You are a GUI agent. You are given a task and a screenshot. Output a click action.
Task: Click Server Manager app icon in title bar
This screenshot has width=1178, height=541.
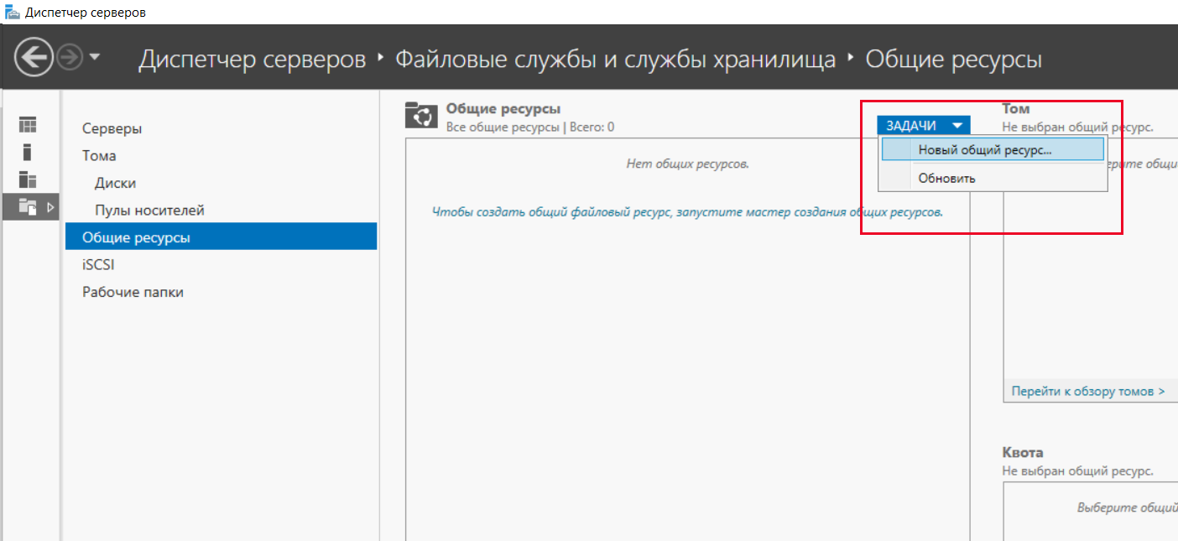[13, 13]
